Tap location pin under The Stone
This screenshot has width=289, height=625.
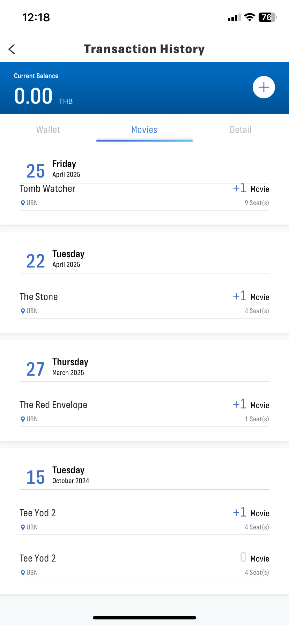[23, 311]
